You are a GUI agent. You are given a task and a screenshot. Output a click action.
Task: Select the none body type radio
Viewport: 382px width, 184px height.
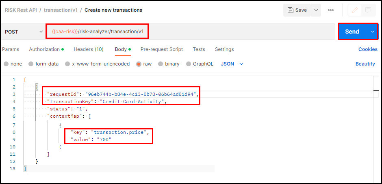[7, 64]
